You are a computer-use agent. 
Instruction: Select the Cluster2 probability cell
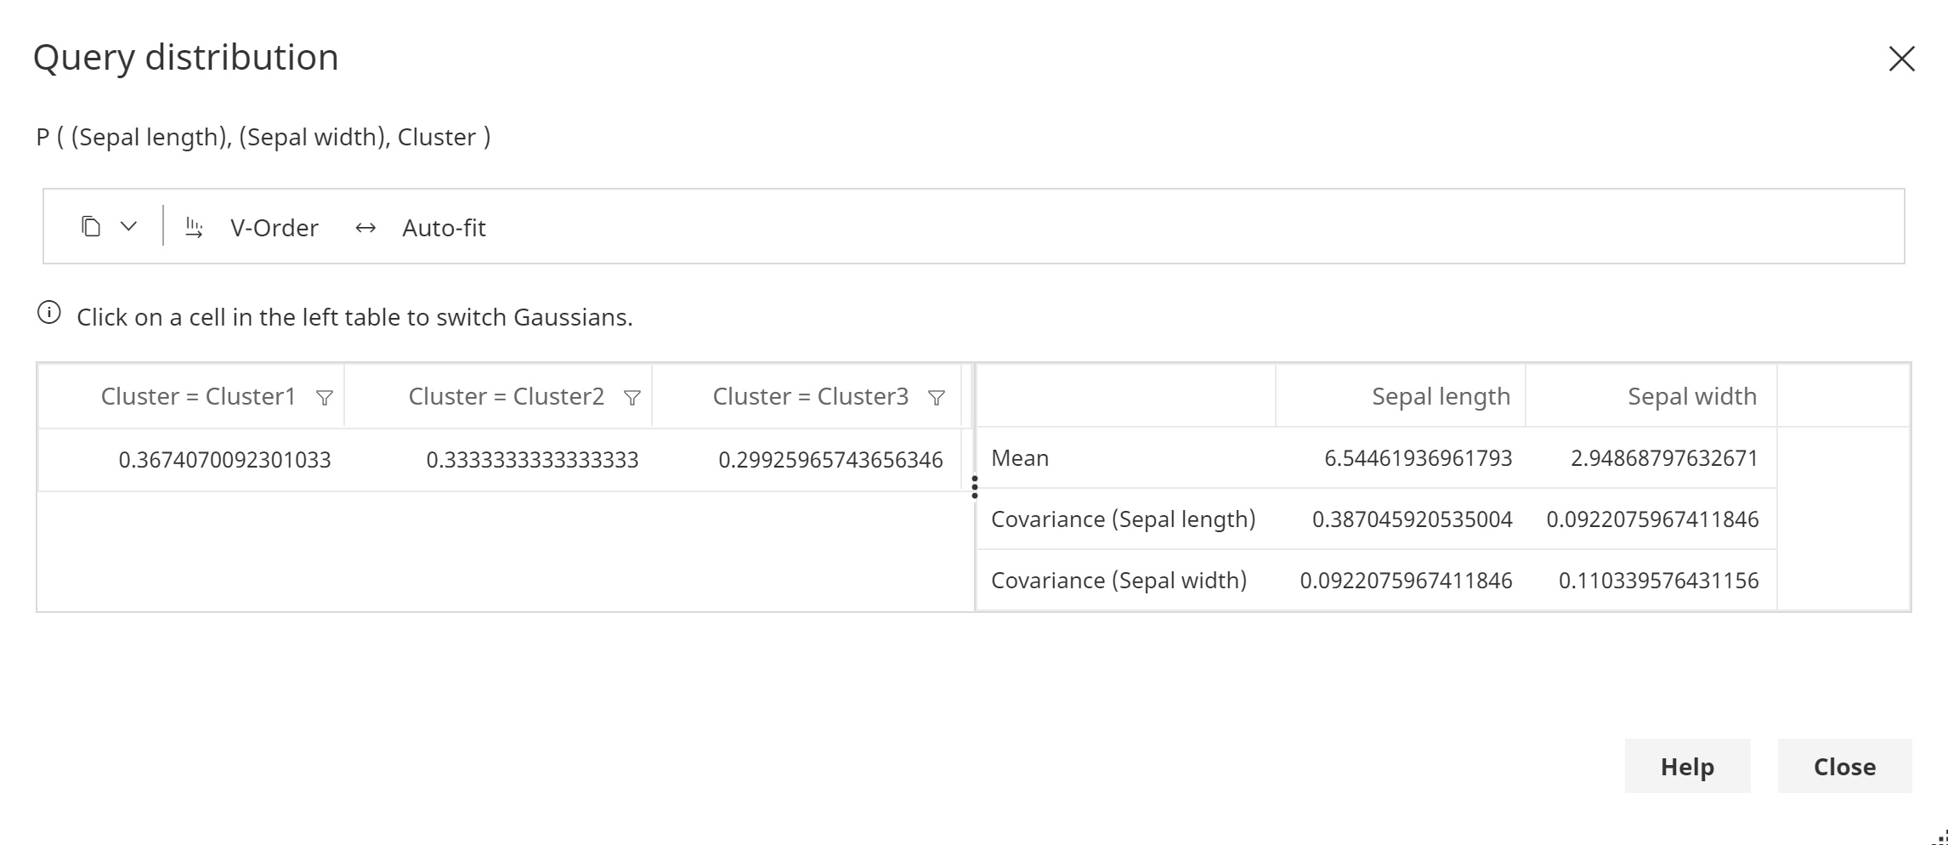click(533, 459)
